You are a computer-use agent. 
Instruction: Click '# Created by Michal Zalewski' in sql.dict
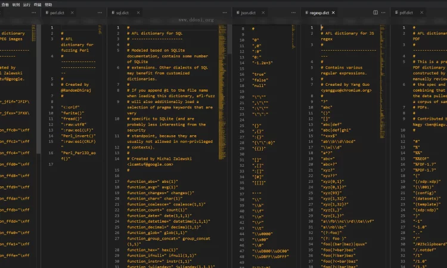[x=159, y=158]
